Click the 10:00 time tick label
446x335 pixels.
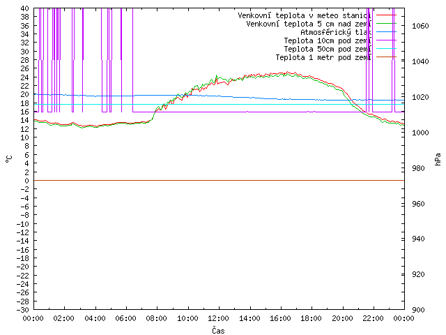tap(187, 318)
